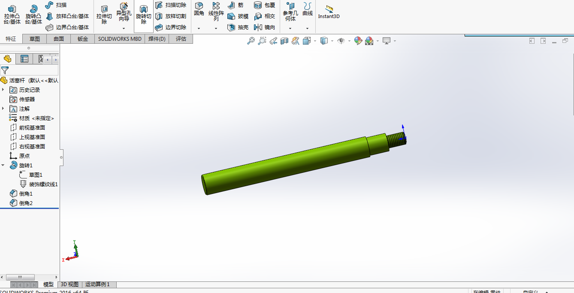
Task: Click the Section View icon
Action: pos(284,41)
